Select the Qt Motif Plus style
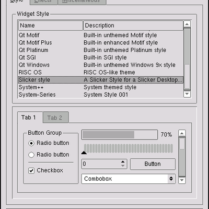Screen dimensions: 209x209 tap(101, 43)
